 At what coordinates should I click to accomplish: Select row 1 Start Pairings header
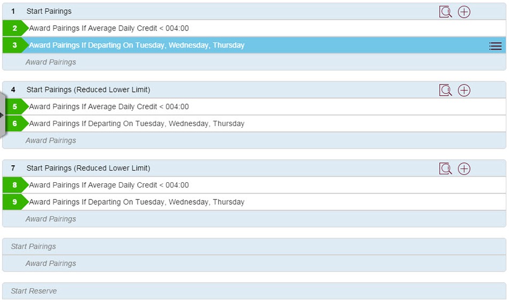[254, 11]
